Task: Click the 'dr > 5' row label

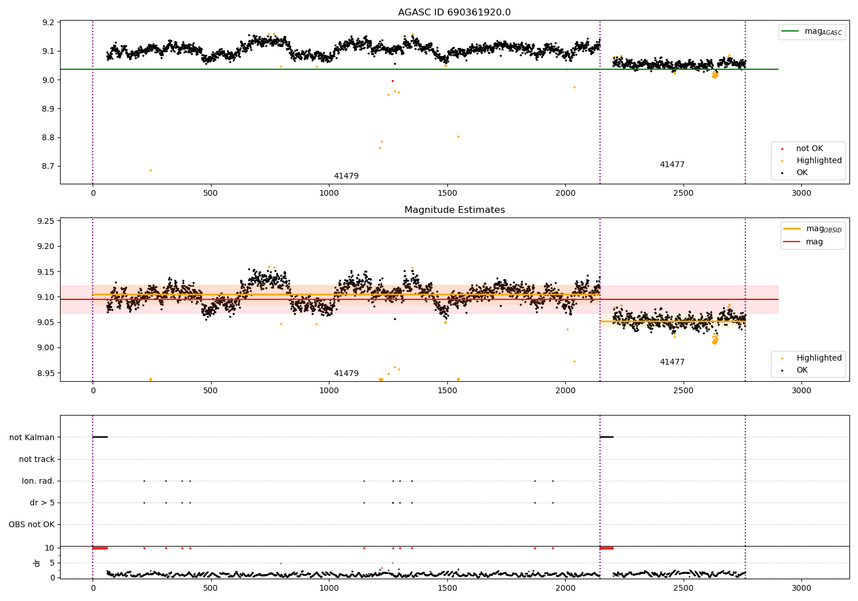Action: tap(42, 503)
